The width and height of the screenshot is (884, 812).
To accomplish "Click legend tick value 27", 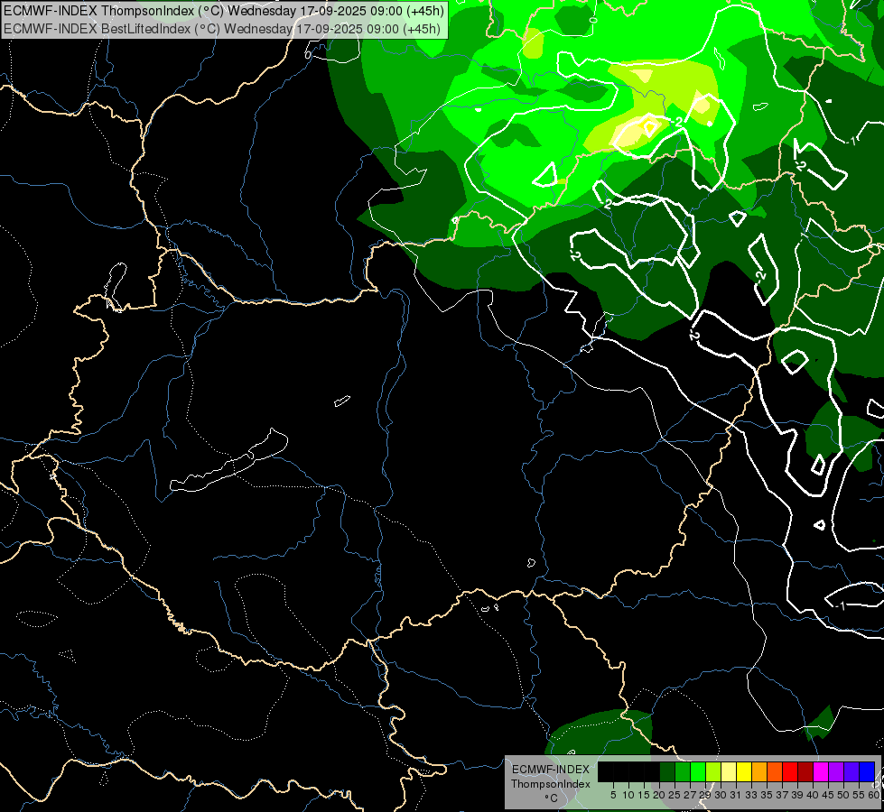I will (x=690, y=795).
